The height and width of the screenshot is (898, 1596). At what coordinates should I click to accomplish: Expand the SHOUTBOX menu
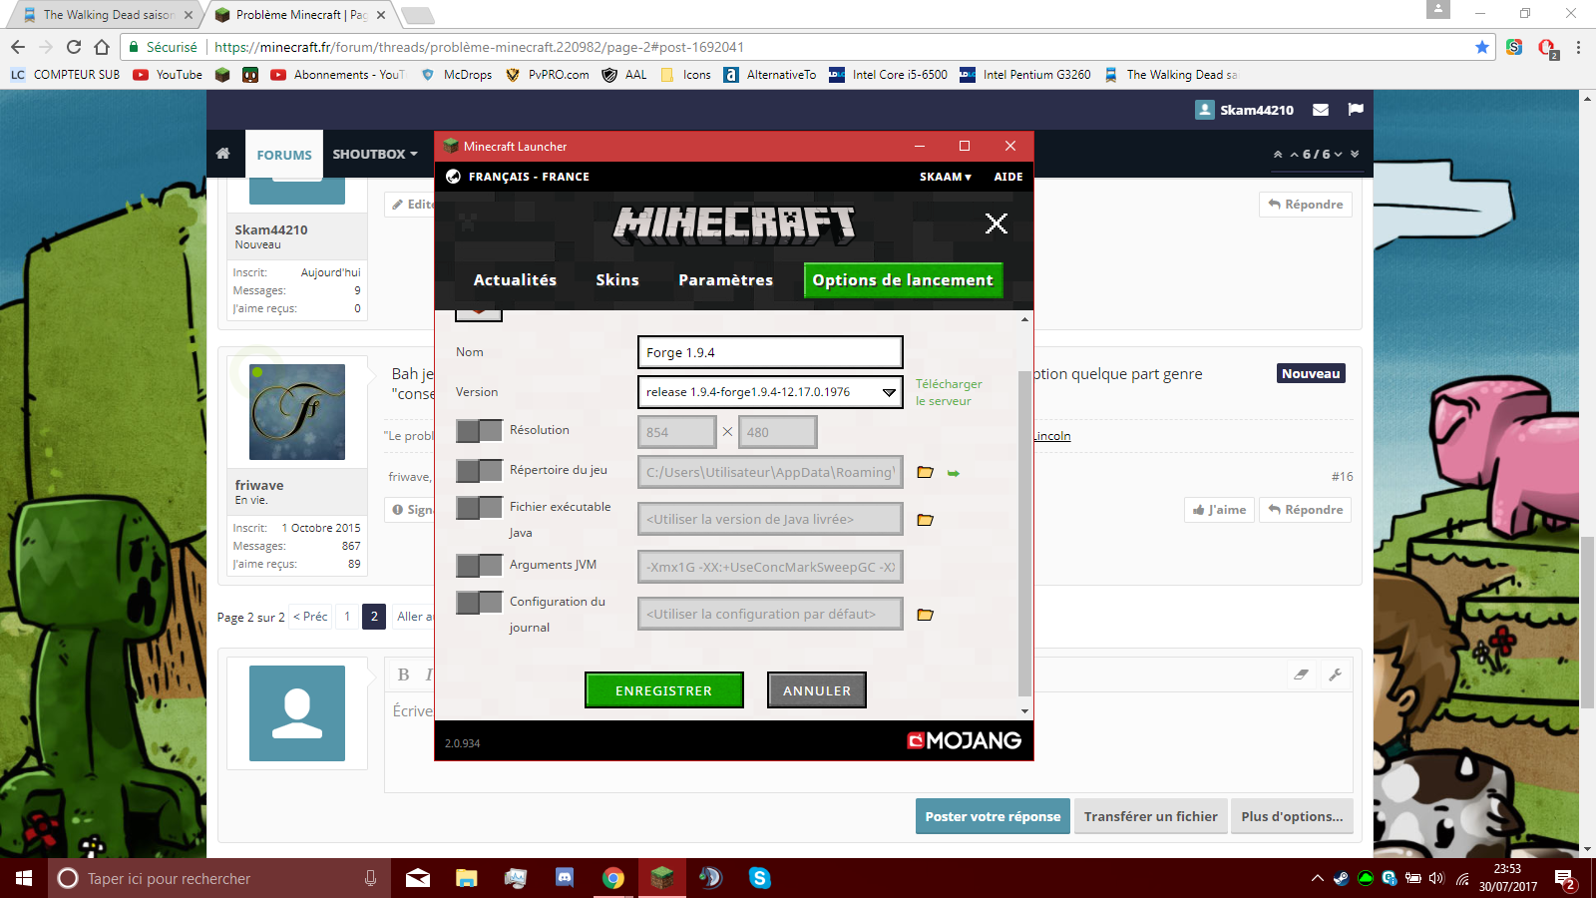tap(375, 155)
